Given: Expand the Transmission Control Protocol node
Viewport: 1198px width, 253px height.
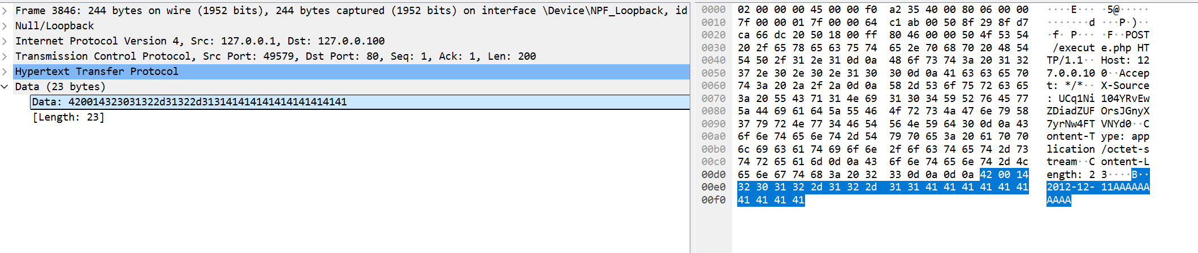Looking at the screenshot, I should (x=5, y=56).
